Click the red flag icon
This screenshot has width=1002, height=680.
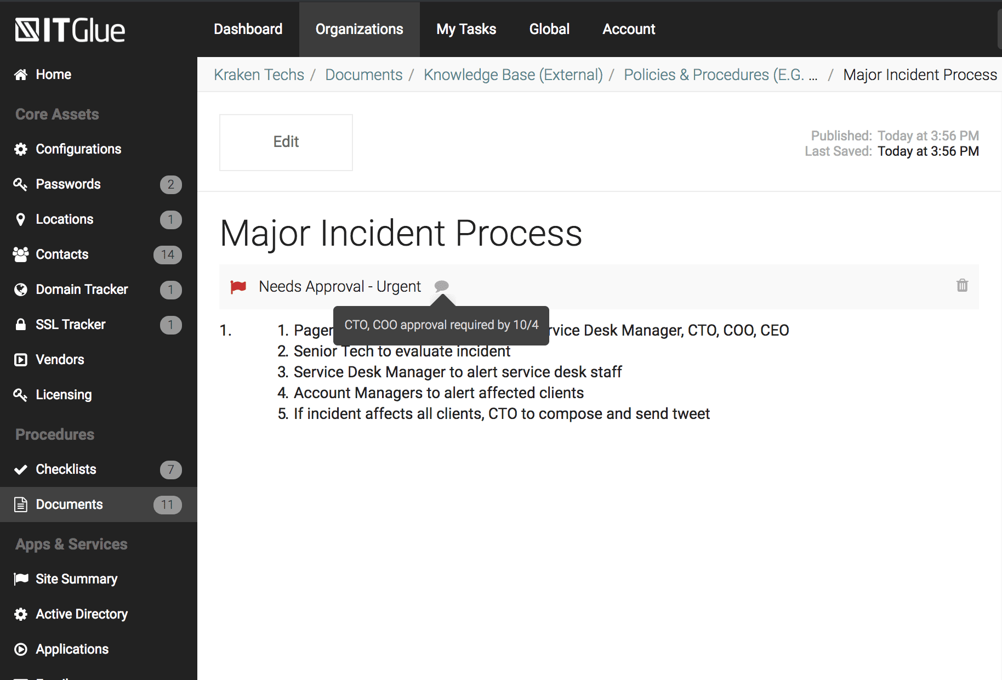(238, 287)
